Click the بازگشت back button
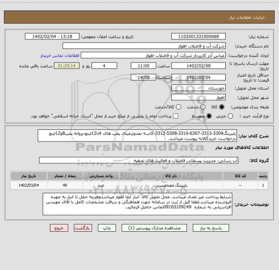The height and width of the screenshot is (270, 279). [83, 228]
